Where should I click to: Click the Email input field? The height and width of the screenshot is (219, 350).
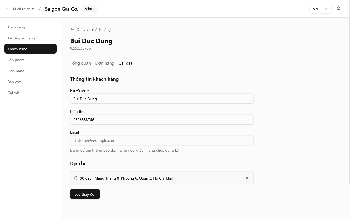point(162,140)
